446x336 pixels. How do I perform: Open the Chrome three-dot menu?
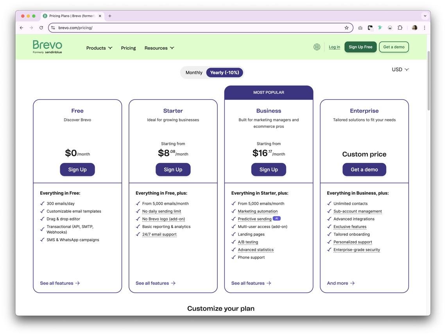pyautogui.click(x=425, y=28)
